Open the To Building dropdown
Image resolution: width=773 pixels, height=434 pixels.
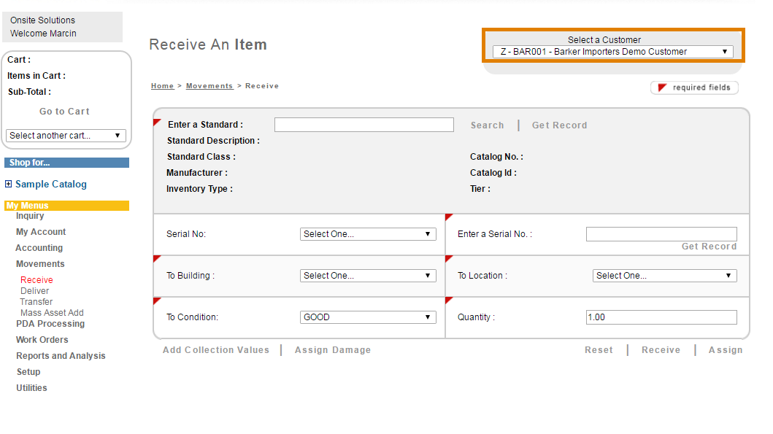point(368,276)
